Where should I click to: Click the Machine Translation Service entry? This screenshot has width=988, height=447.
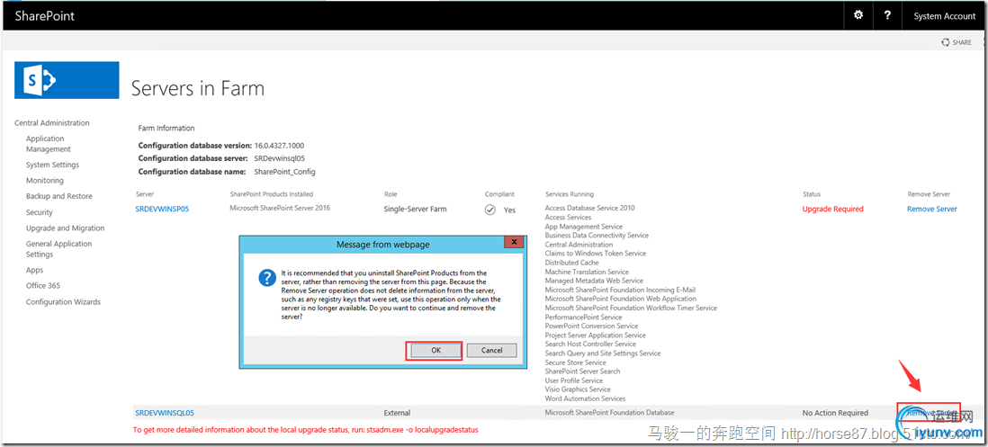(x=587, y=272)
